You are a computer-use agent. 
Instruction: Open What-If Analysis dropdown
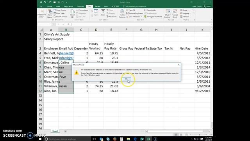pos(168,13)
